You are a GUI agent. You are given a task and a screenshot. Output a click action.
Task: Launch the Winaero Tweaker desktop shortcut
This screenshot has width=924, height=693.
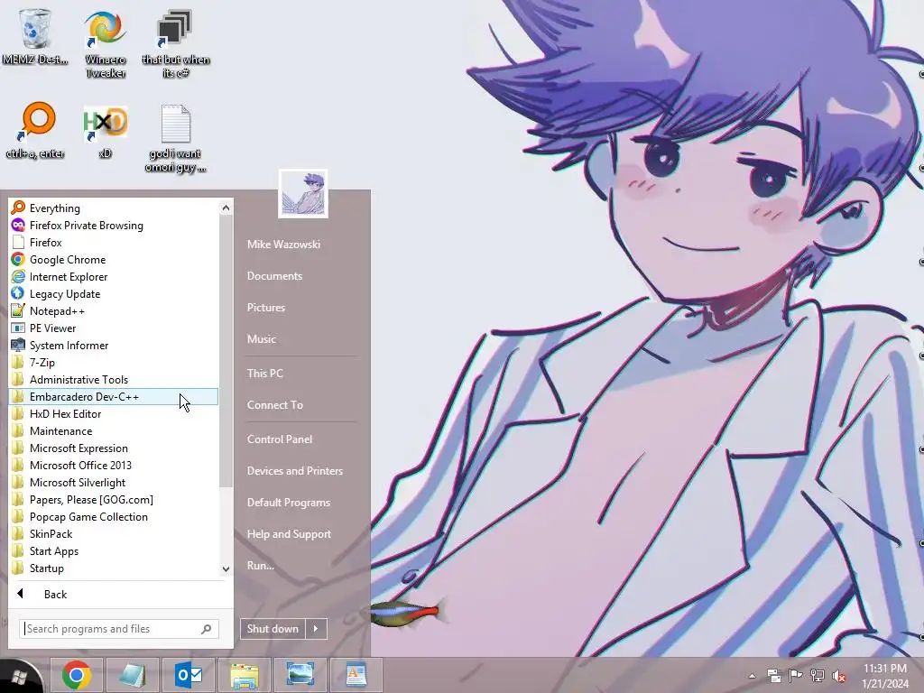[105, 43]
